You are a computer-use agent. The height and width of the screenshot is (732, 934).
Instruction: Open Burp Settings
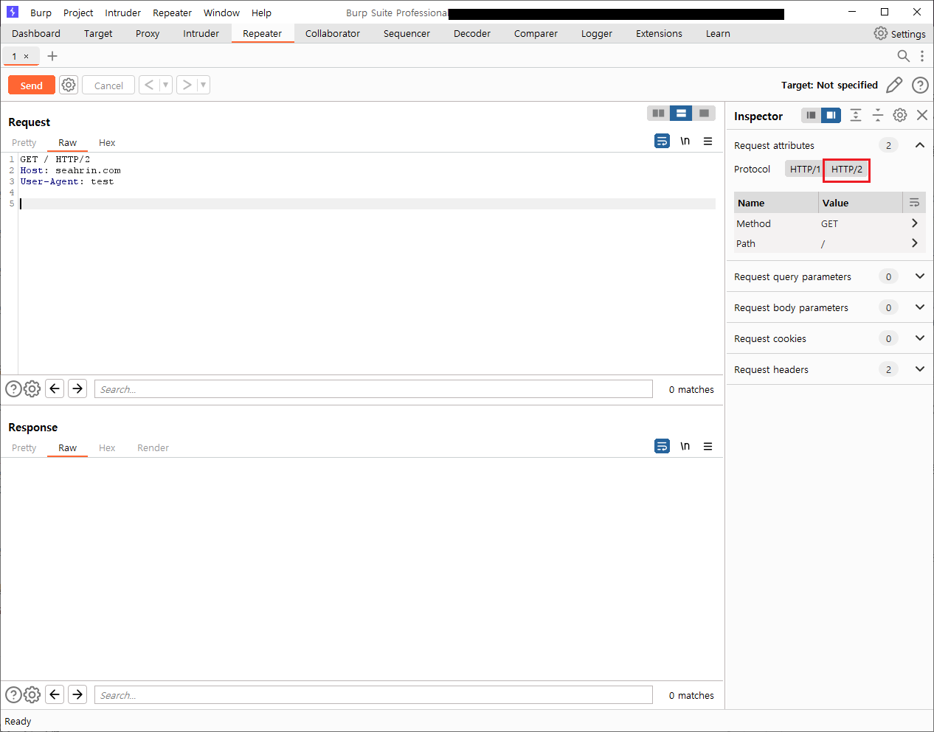click(x=899, y=34)
